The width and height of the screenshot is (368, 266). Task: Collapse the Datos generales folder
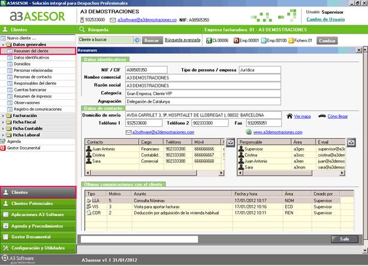(x=3, y=44)
